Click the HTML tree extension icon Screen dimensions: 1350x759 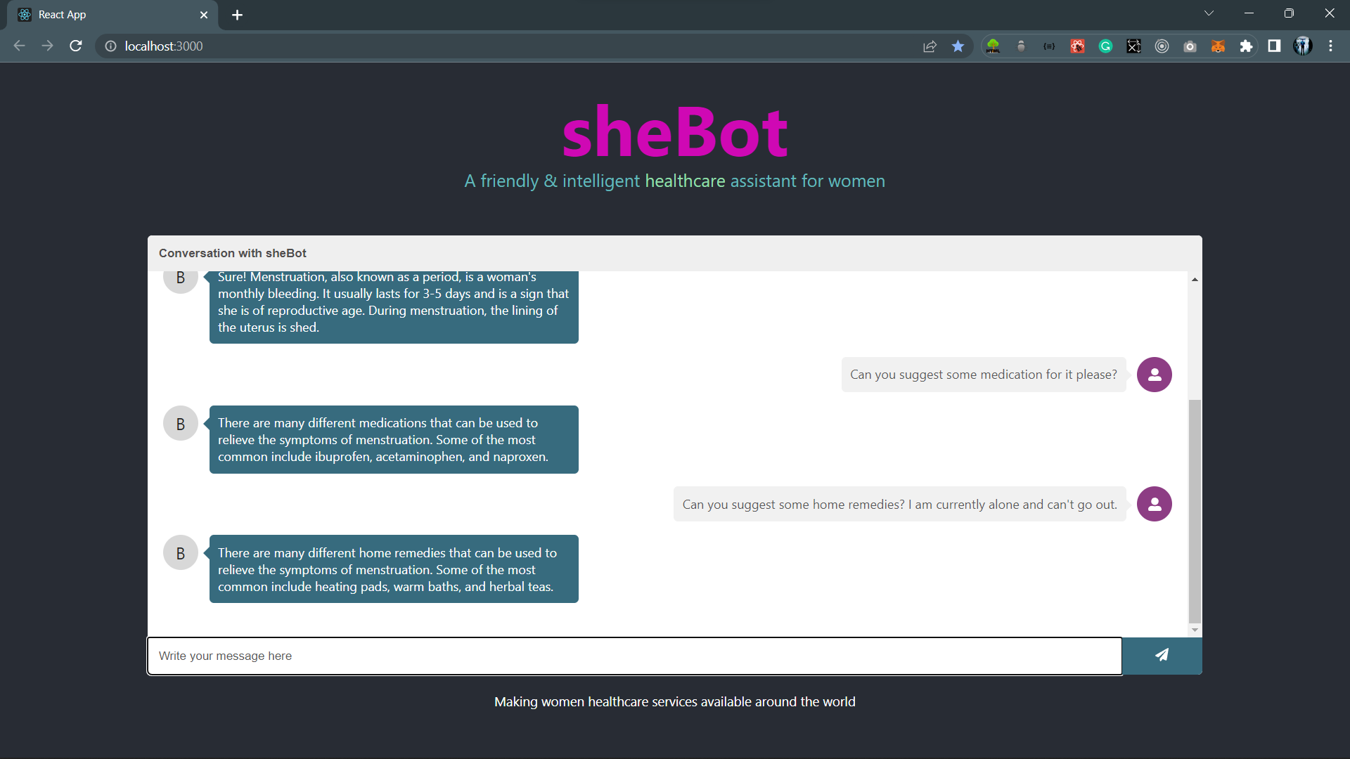coord(993,46)
